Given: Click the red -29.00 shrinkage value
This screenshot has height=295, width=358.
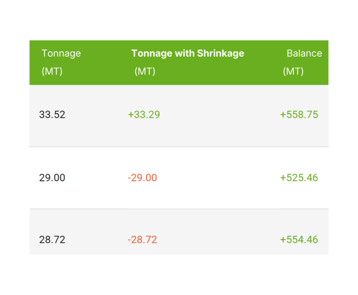Looking at the screenshot, I should (x=142, y=178).
